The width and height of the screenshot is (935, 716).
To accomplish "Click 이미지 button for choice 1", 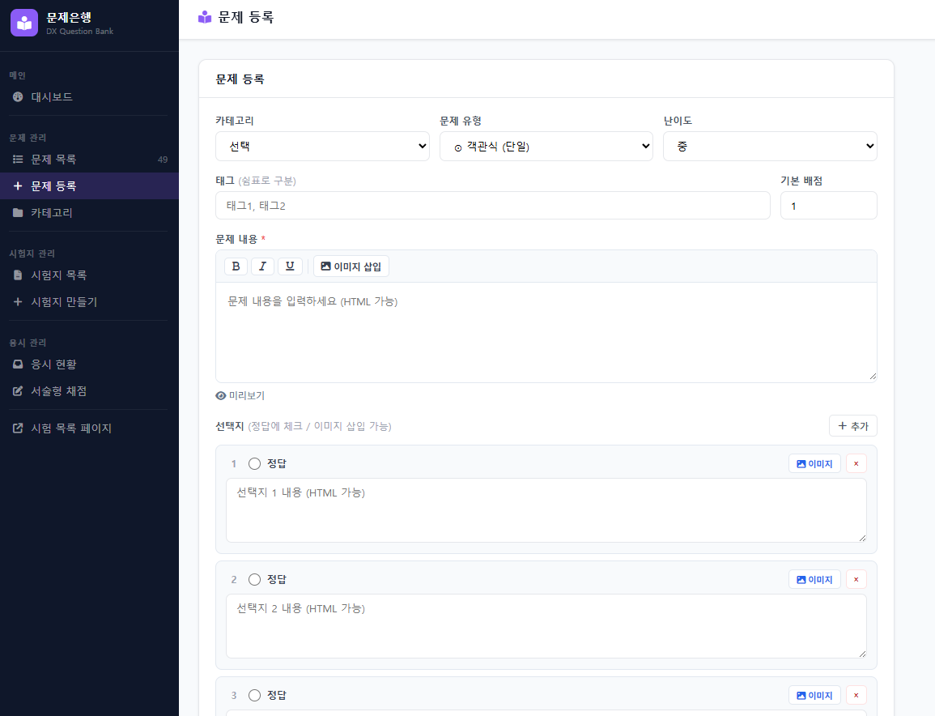I will coord(814,463).
